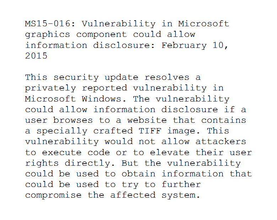Viewport: 277px width, 220px height.
Task: Click the word "browses" in the paragraph
Action: [x=73, y=120]
